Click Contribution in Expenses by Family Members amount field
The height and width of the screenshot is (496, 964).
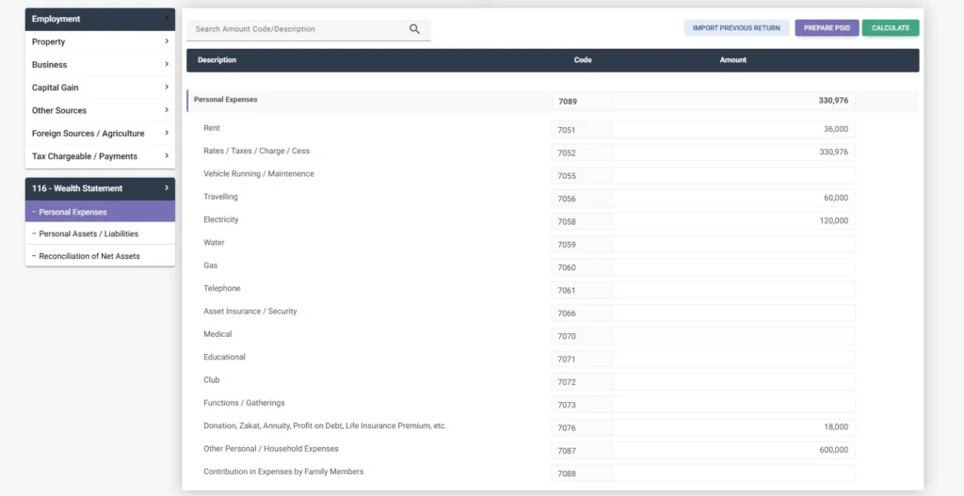pos(733,473)
